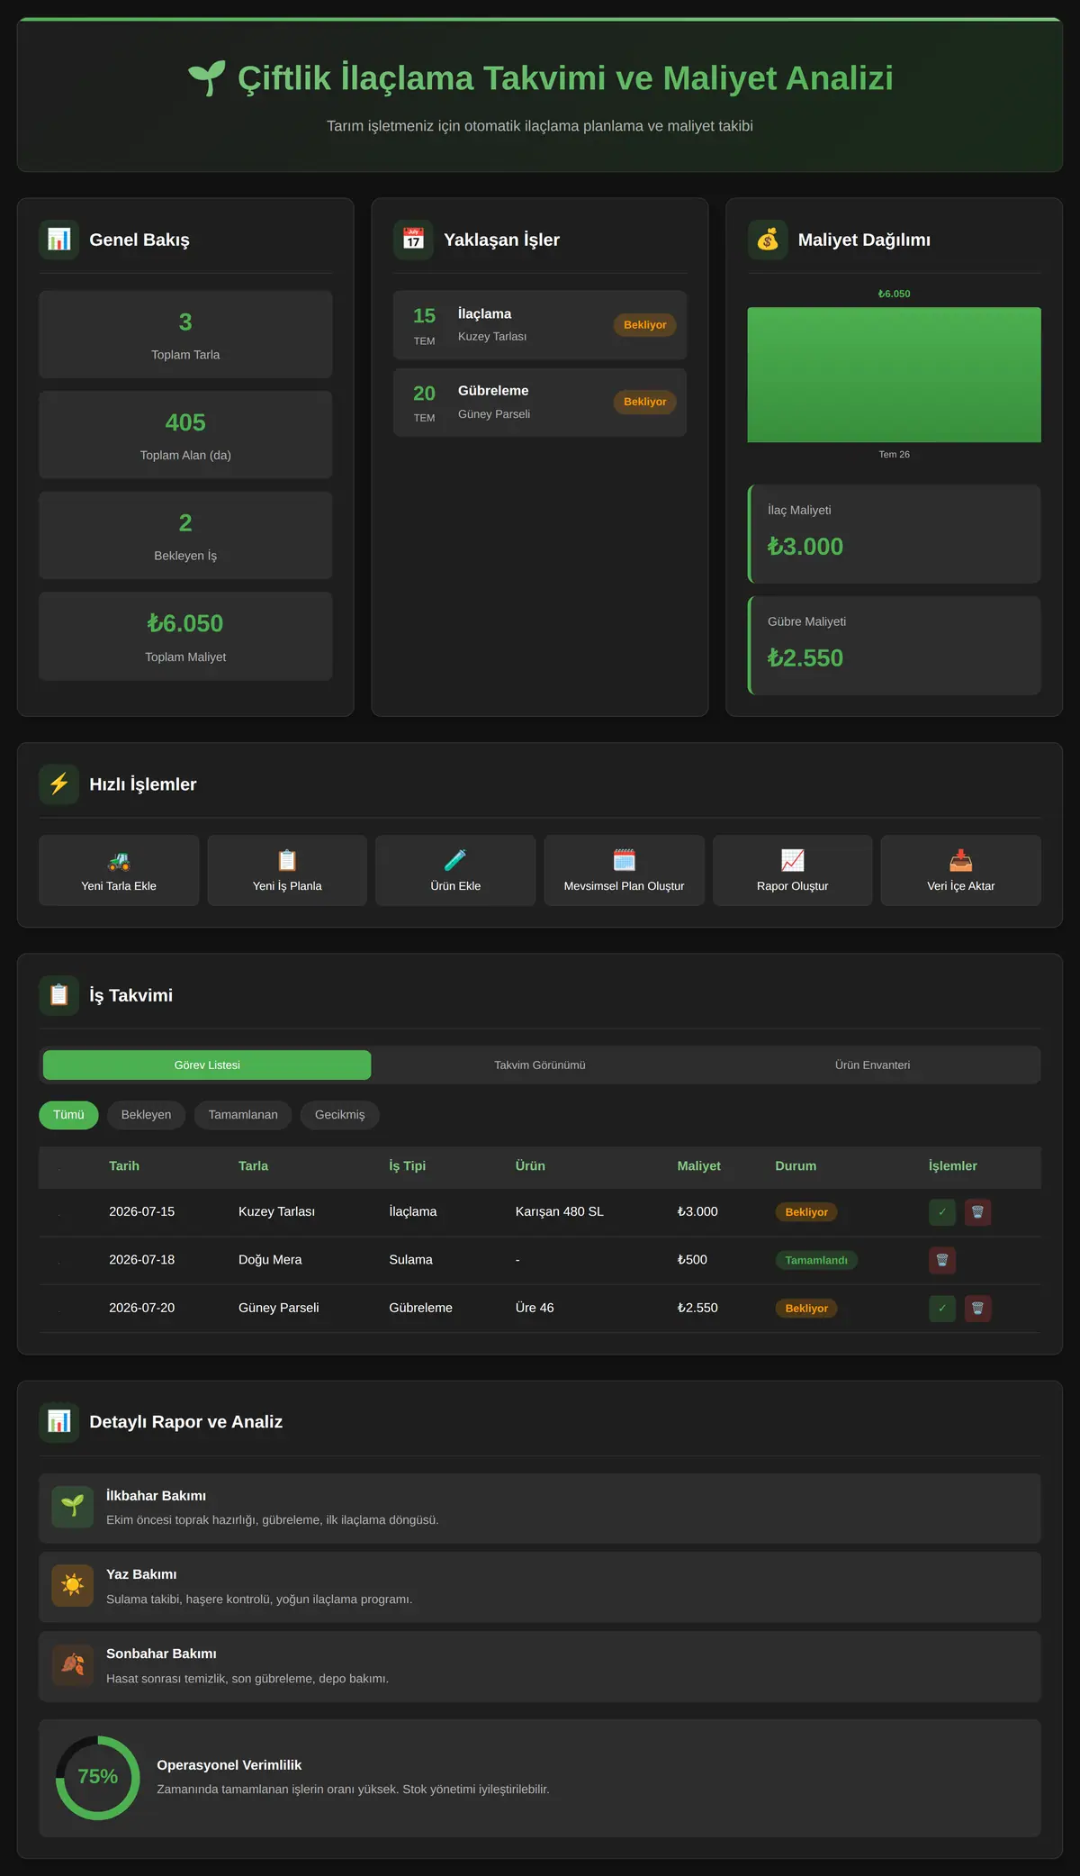Click the İlkbahar Bakımı seedling icon
This screenshot has width=1080, height=1876.
[x=73, y=1507]
